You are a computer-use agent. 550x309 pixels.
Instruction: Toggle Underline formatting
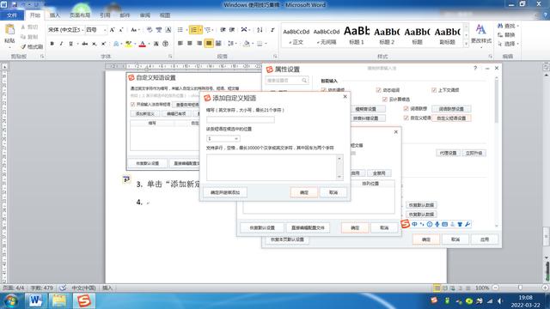point(70,44)
